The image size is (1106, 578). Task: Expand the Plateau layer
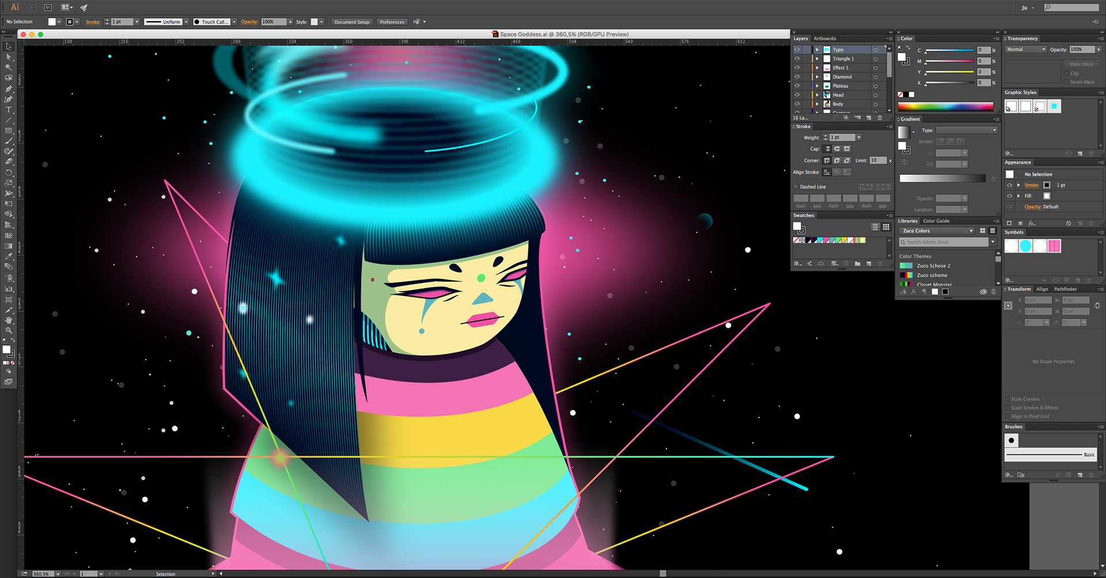(x=817, y=86)
